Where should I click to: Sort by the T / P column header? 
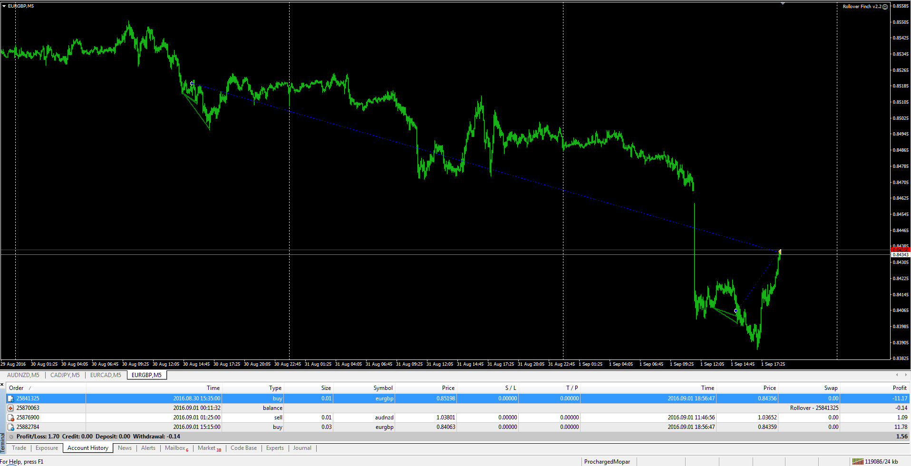550,388
